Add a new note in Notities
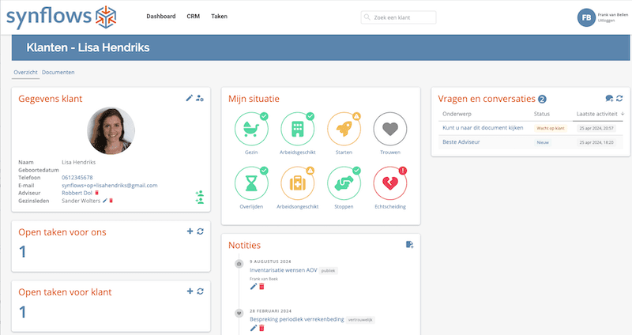Viewport: 632px width, 335px height. [409, 245]
